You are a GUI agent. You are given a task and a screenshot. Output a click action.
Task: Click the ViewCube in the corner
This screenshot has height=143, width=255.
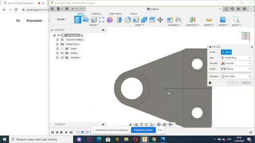(x=245, y=36)
